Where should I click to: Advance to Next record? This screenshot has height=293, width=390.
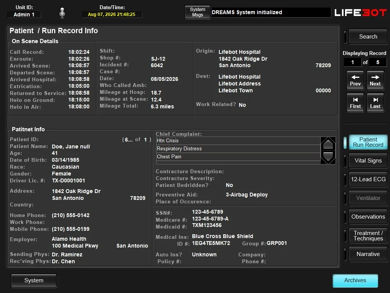pyautogui.click(x=375, y=80)
